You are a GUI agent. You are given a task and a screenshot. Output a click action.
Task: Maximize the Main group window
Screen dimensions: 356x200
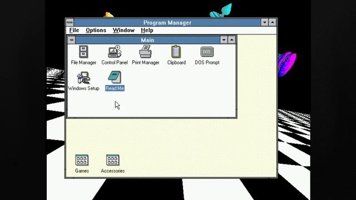pyautogui.click(x=231, y=40)
